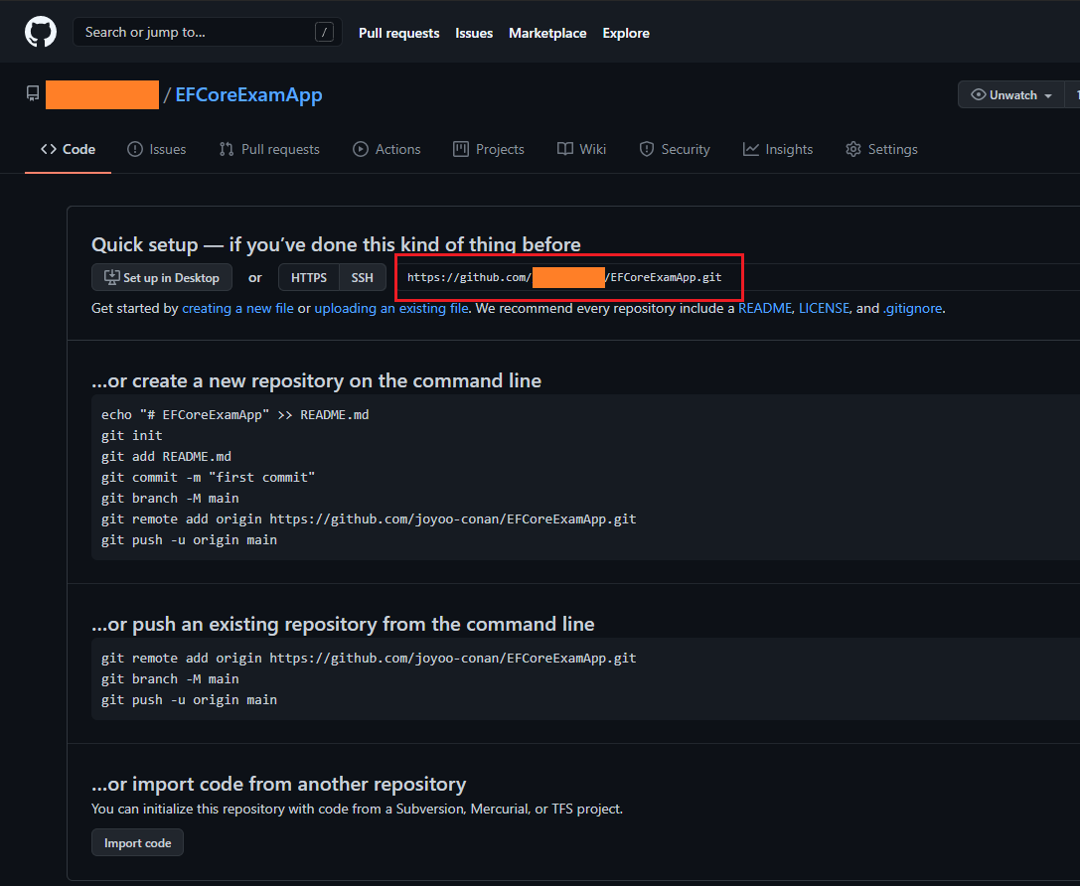The width and height of the screenshot is (1080, 886).
Task: Click the merge icon on Pull requests tab
Action: click(227, 149)
